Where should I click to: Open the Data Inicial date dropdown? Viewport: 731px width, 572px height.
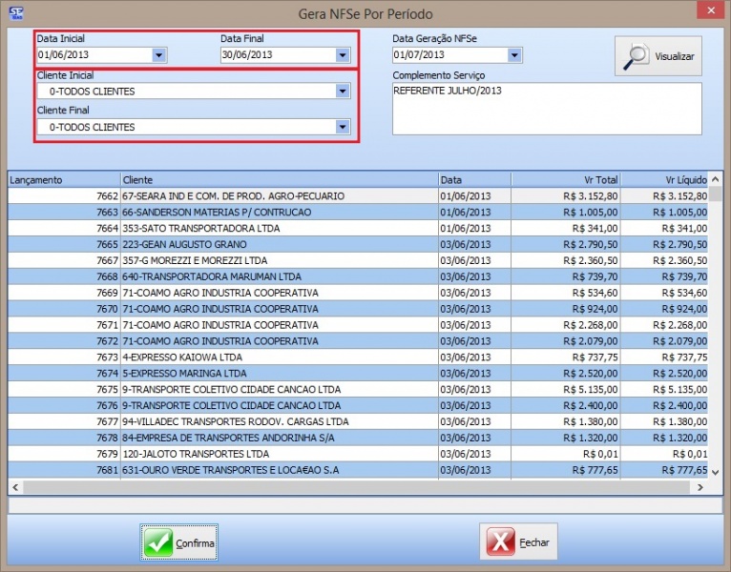coord(159,55)
